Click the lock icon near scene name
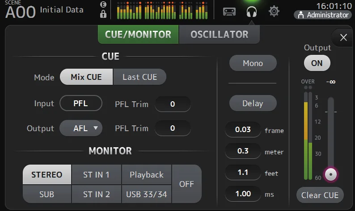Viewport: 355px width, 211px height. (103, 14)
